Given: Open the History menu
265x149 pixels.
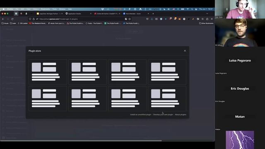Looking at the screenshot, I should tap(36, 9).
